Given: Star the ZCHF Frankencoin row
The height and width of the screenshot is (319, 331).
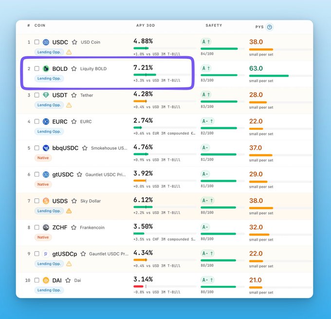Looking at the screenshot, I should tap(74, 227).
